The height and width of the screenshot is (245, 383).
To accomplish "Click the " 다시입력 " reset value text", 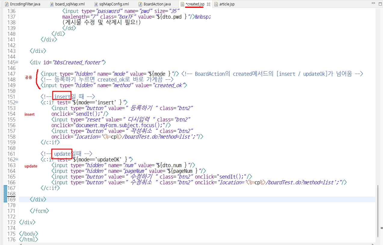I will (x=140, y=120).
